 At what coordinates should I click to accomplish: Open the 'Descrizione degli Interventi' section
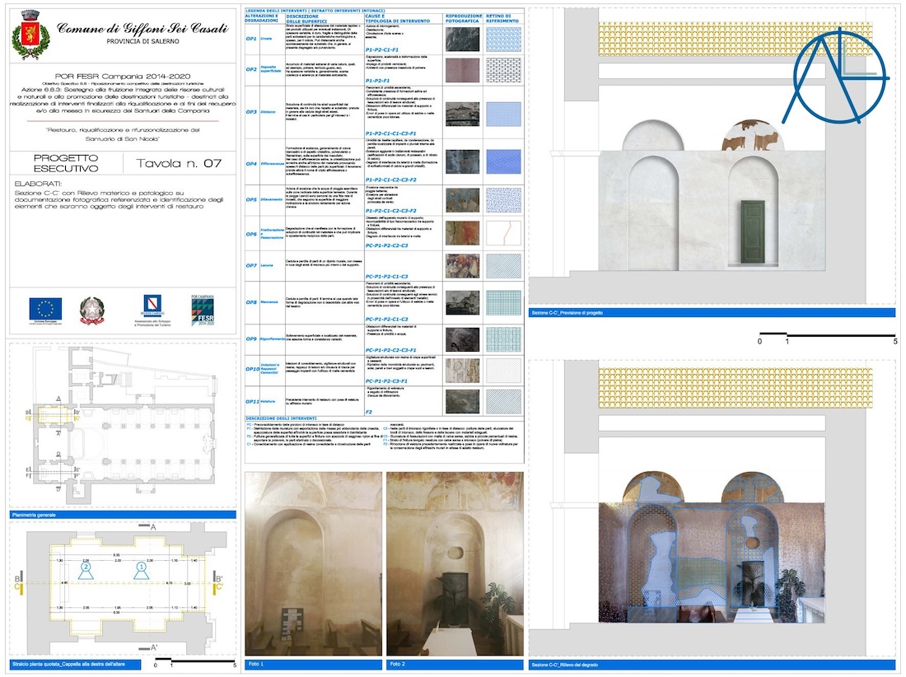click(329, 420)
